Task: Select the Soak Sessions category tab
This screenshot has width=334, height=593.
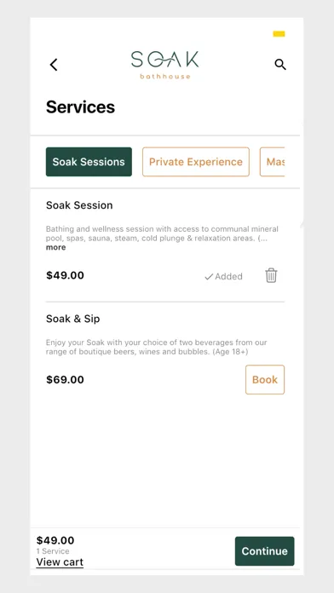Action: click(x=89, y=162)
